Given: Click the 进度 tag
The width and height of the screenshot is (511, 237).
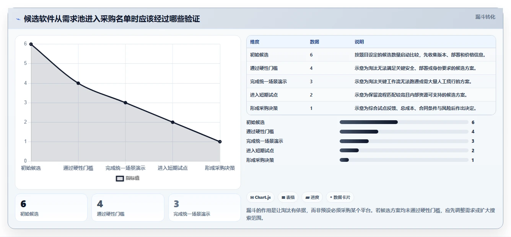Looking at the screenshot, I should [312, 197].
